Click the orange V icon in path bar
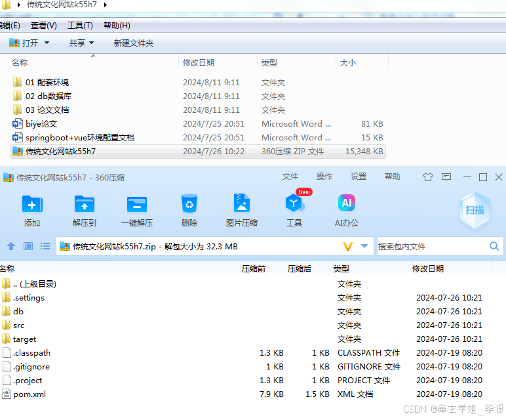Image resolution: width=506 pixels, height=418 pixels. coord(348,247)
